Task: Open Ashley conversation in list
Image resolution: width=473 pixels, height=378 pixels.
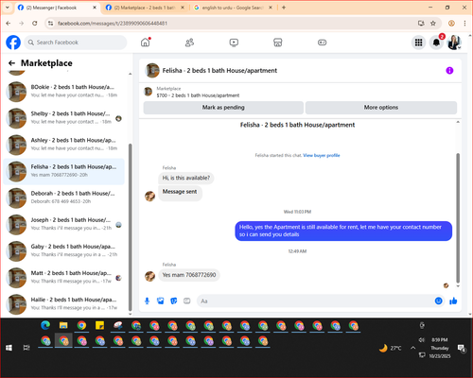Action: coord(64,145)
